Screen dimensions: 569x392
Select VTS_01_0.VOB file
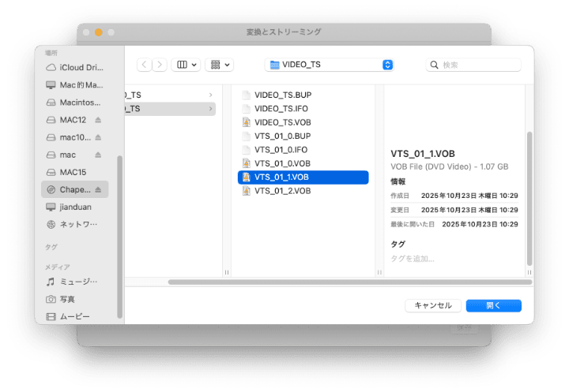(x=303, y=164)
